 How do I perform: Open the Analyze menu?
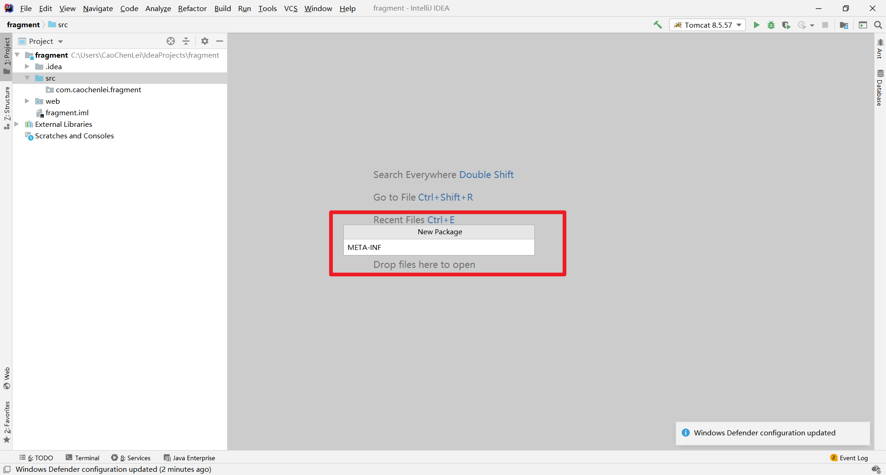pos(158,8)
